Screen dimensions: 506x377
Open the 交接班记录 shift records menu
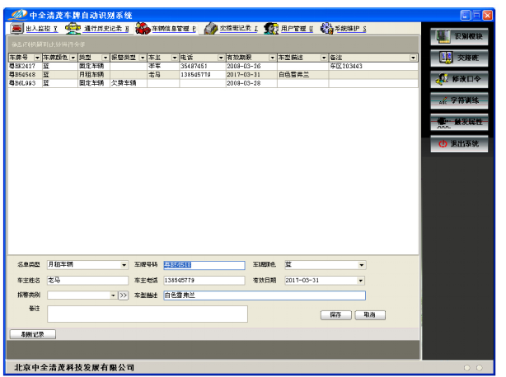[x=232, y=28]
